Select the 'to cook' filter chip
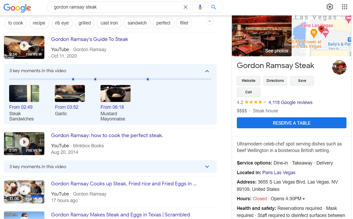This screenshot has width=353, height=219. click(x=16, y=23)
